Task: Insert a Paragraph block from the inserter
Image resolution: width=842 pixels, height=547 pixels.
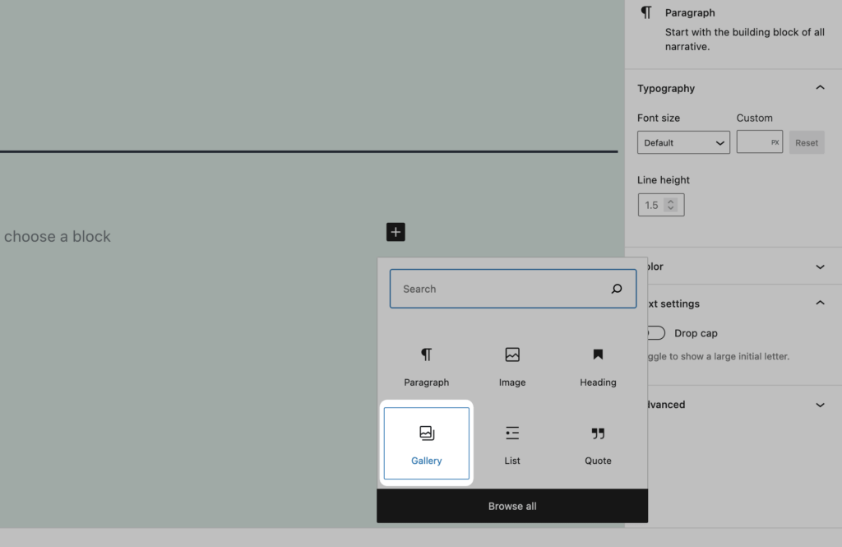Action: [427, 366]
